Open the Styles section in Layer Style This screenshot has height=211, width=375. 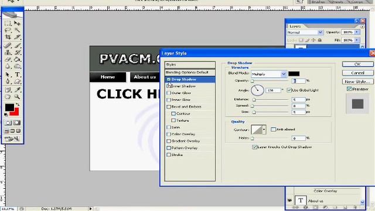(190, 64)
